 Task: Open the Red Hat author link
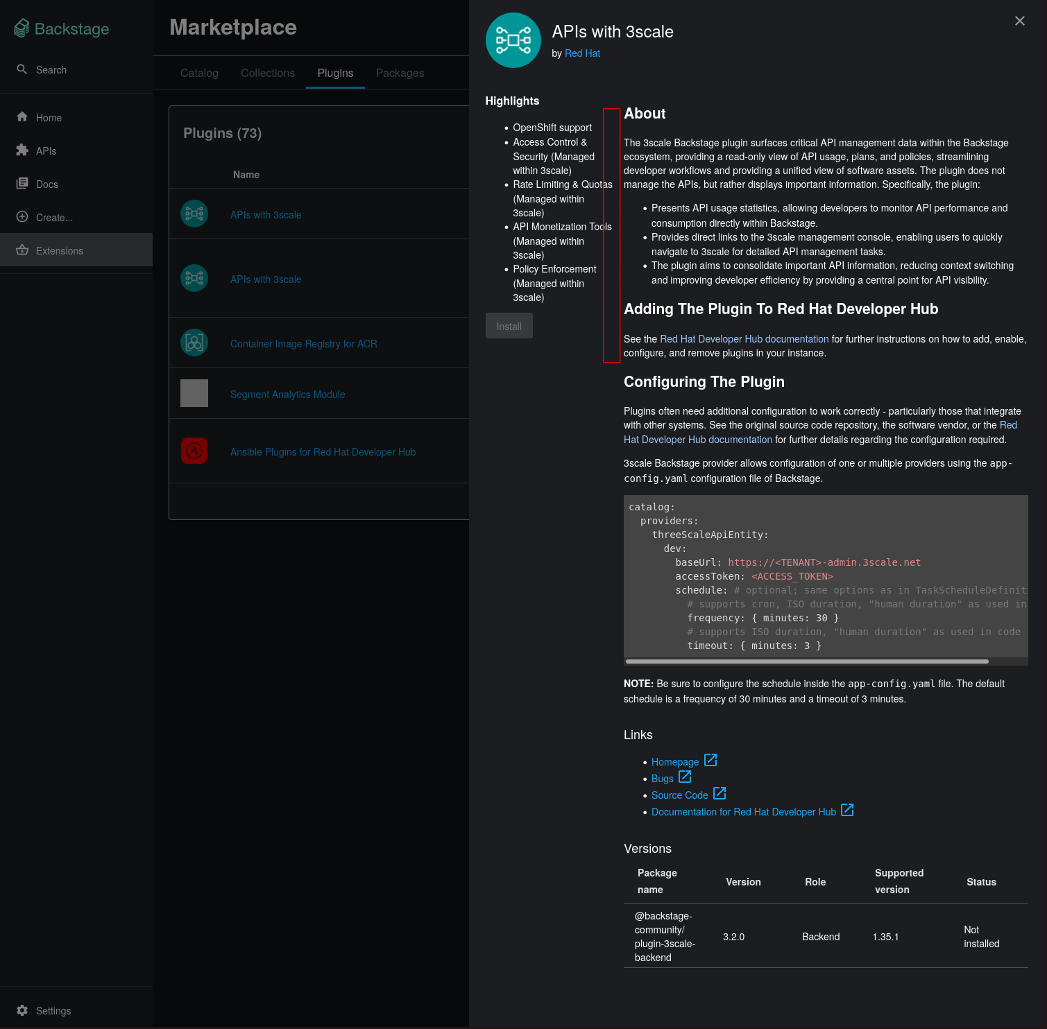click(x=582, y=53)
